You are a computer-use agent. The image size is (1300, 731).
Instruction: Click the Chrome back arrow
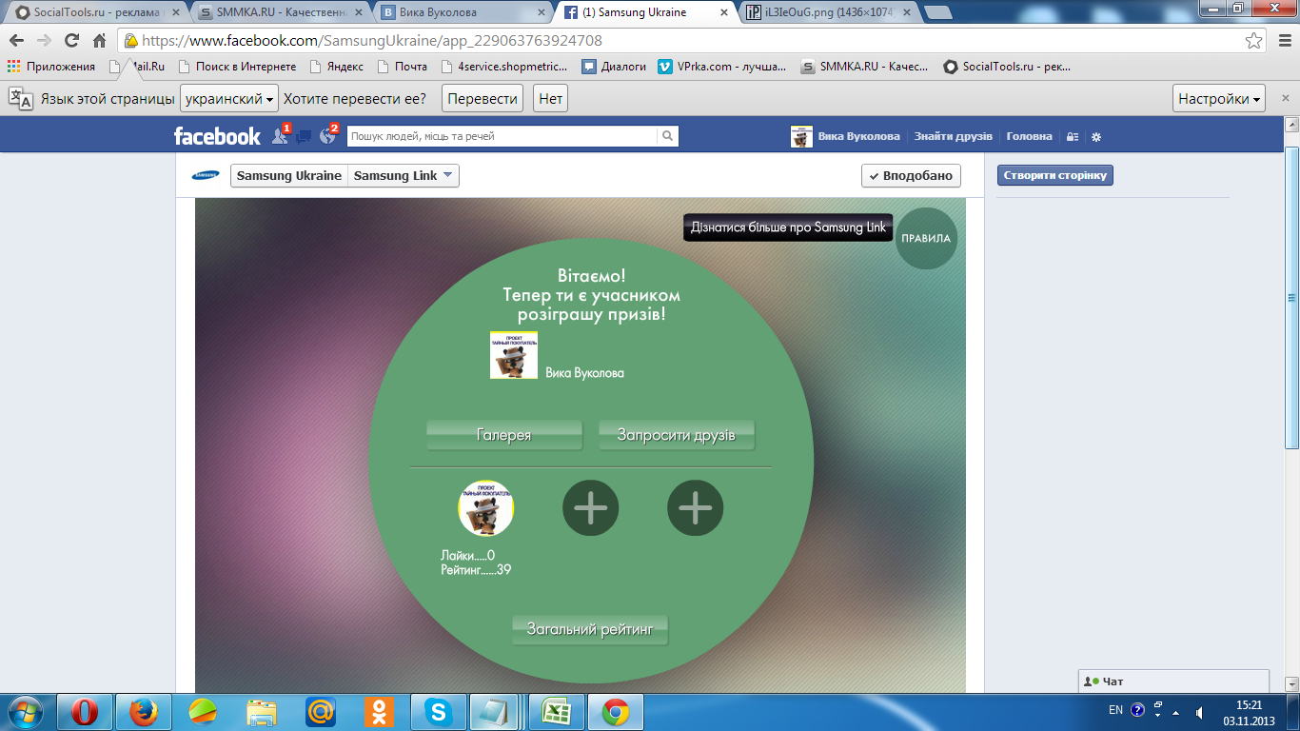click(16, 41)
